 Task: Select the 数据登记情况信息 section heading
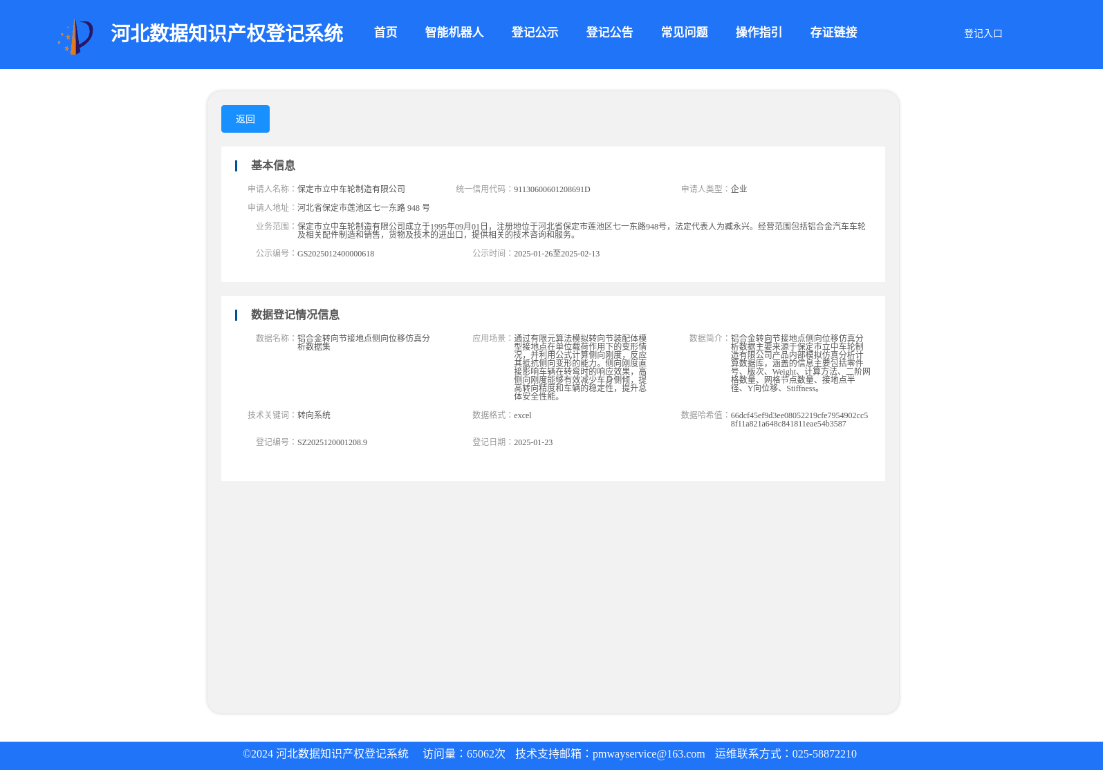coord(295,314)
